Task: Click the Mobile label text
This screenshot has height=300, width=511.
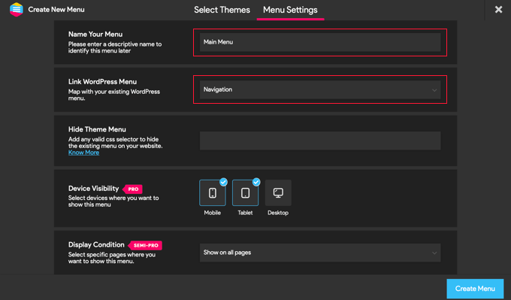Action: click(x=213, y=213)
